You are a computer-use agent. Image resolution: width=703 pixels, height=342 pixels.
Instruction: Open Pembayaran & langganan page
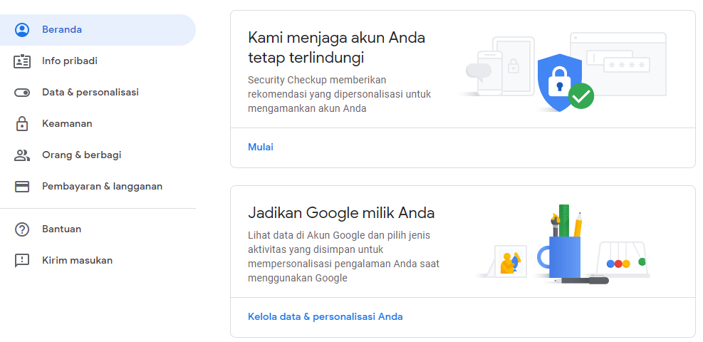[103, 187]
